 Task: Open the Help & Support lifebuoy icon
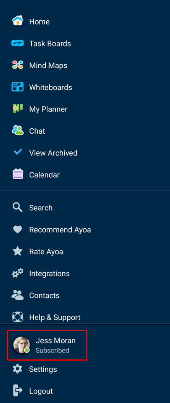[x=18, y=317]
